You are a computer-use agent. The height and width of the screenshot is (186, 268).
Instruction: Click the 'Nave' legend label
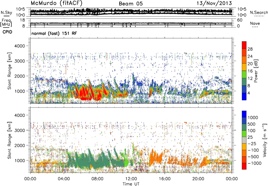coord(255,23)
